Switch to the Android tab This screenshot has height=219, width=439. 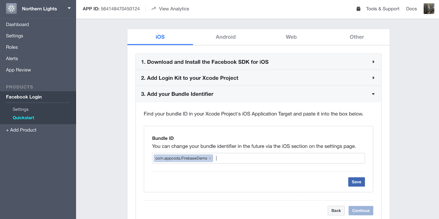coord(226,37)
